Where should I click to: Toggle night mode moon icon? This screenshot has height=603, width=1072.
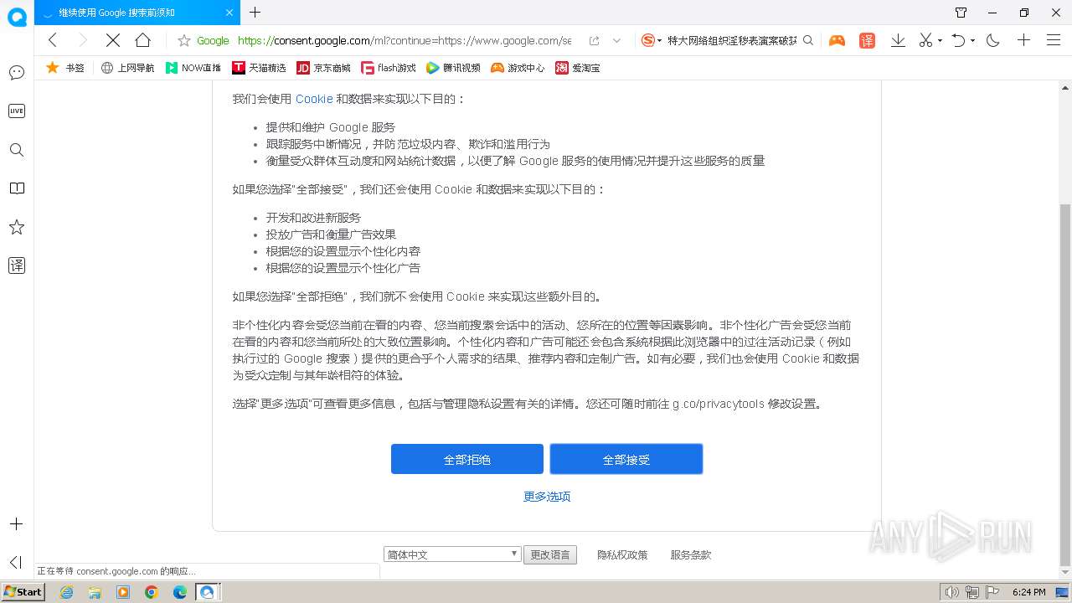click(993, 40)
